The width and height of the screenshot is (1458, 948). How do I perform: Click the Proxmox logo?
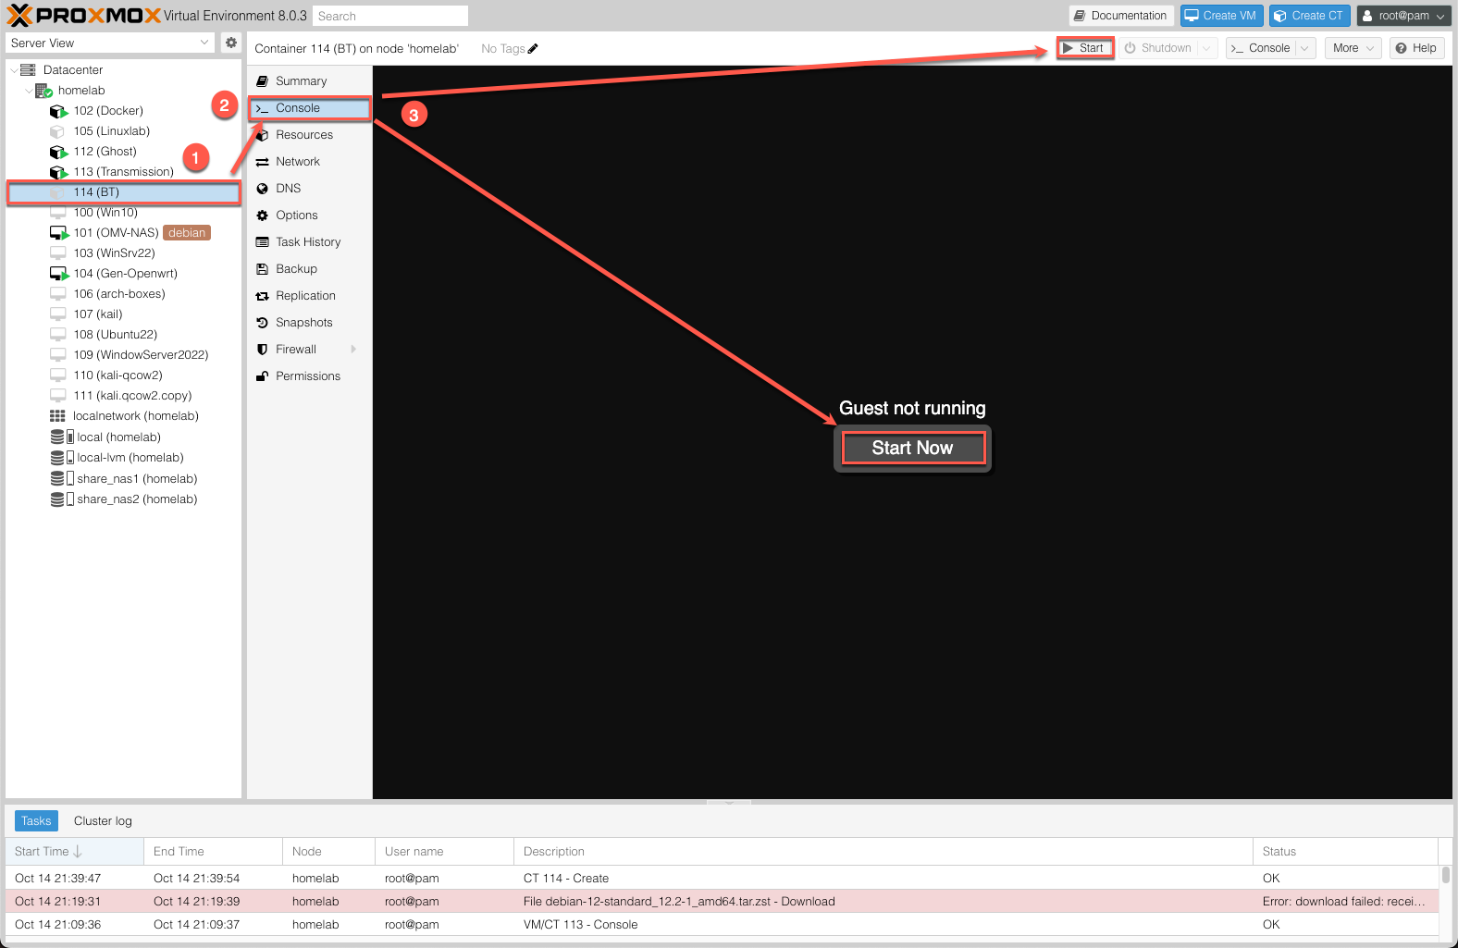pyautogui.click(x=84, y=15)
